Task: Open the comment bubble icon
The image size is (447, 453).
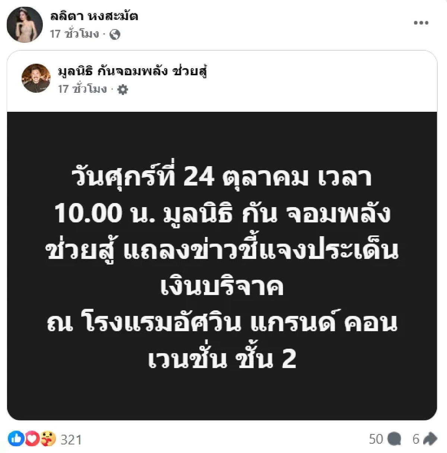Action: (x=394, y=439)
